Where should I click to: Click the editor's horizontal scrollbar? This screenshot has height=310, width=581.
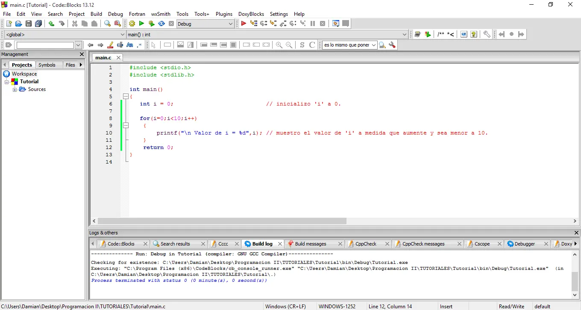click(x=222, y=221)
